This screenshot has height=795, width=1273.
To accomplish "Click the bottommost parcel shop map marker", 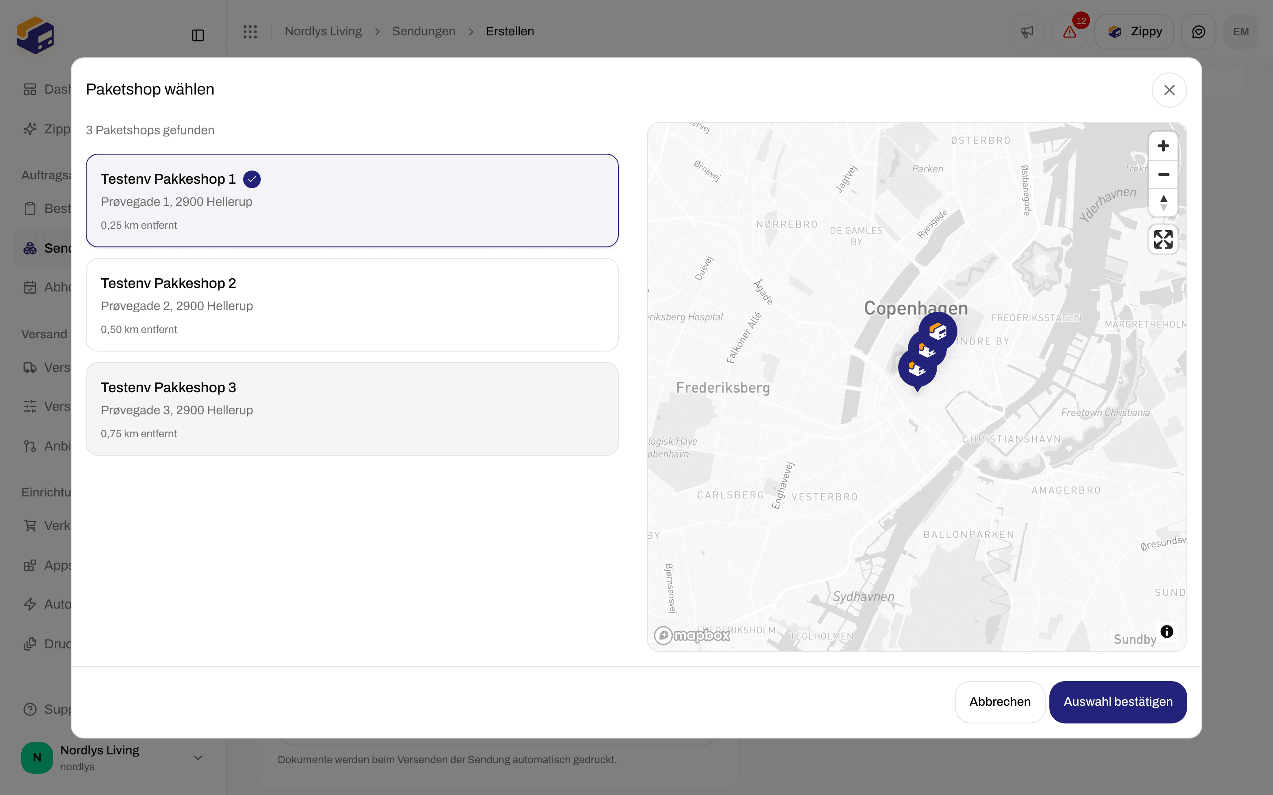I will (918, 370).
